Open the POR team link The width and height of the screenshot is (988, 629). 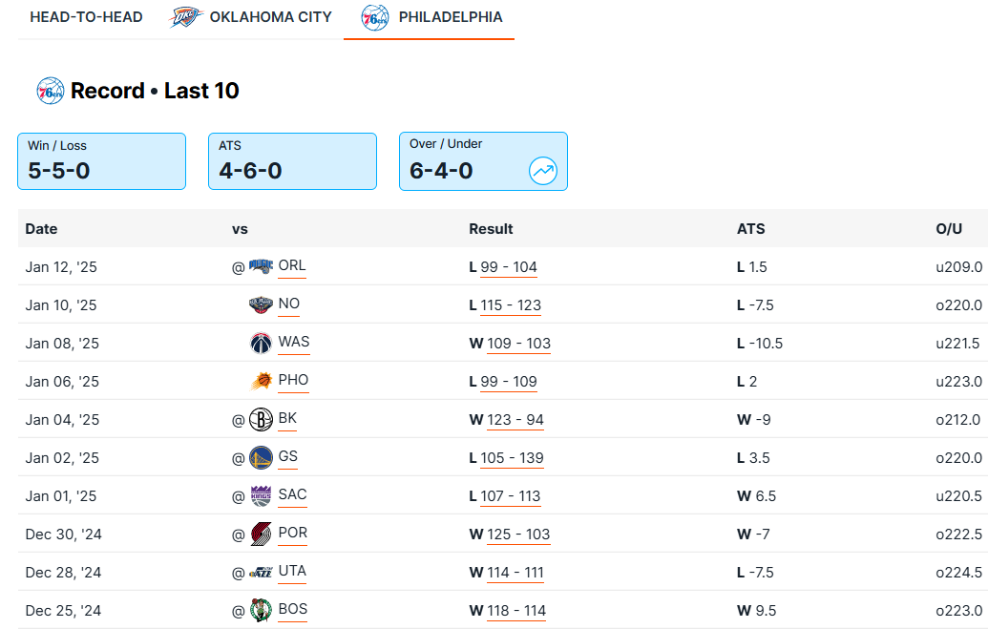point(293,534)
